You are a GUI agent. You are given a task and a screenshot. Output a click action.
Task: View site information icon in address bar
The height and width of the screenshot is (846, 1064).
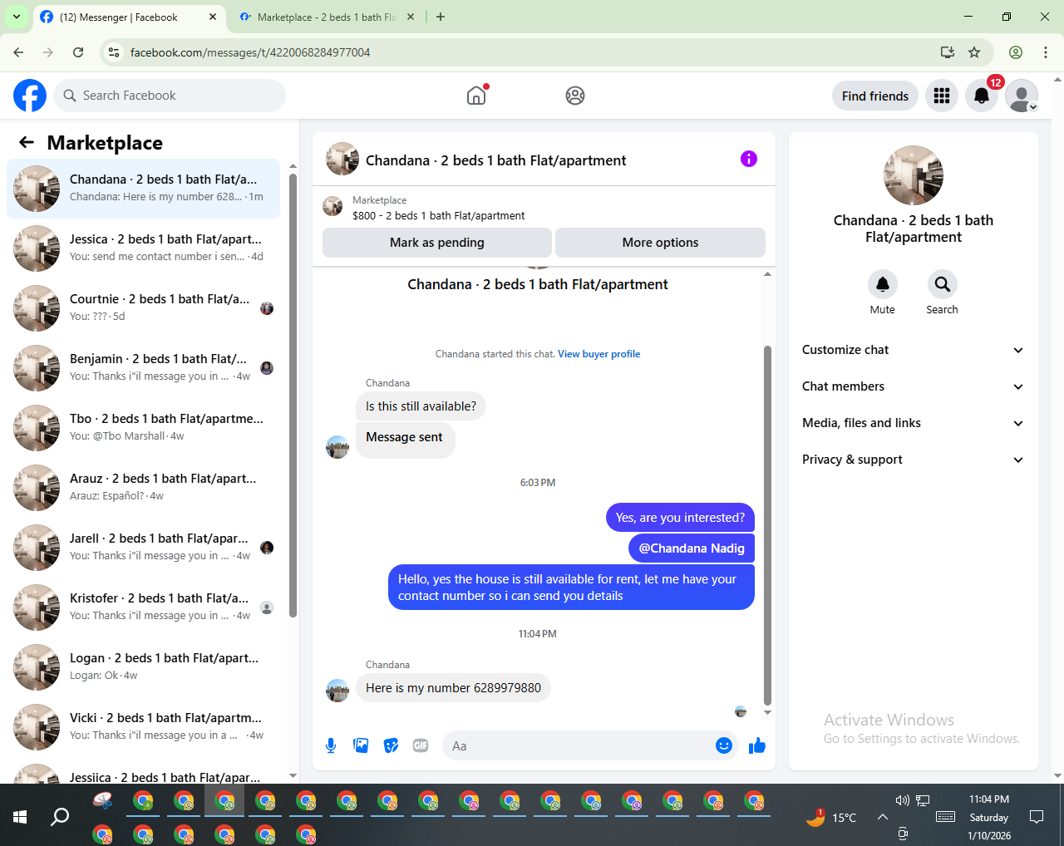tap(115, 52)
